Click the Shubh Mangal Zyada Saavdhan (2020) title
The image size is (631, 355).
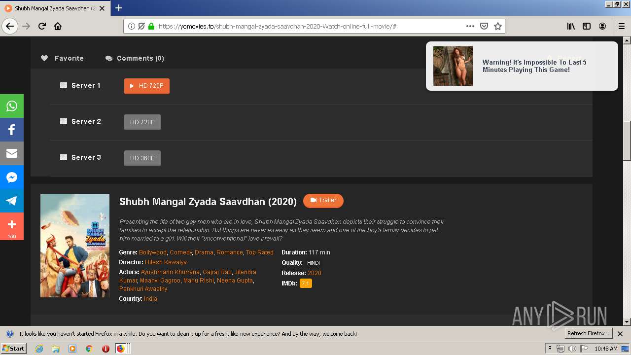pyautogui.click(x=208, y=201)
